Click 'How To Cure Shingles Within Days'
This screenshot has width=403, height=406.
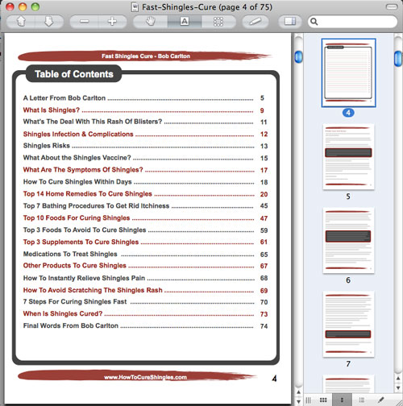tap(77, 182)
